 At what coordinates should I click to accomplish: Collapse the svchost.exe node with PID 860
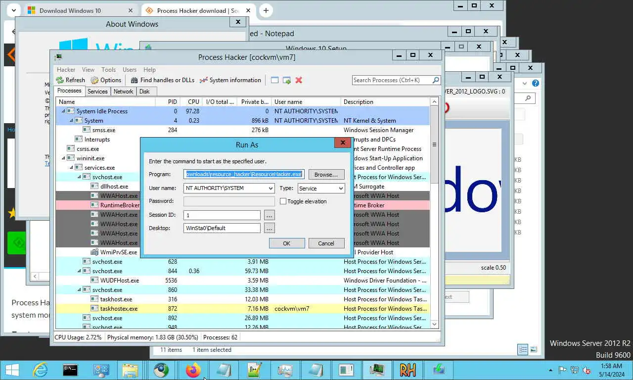pos(79,290)
